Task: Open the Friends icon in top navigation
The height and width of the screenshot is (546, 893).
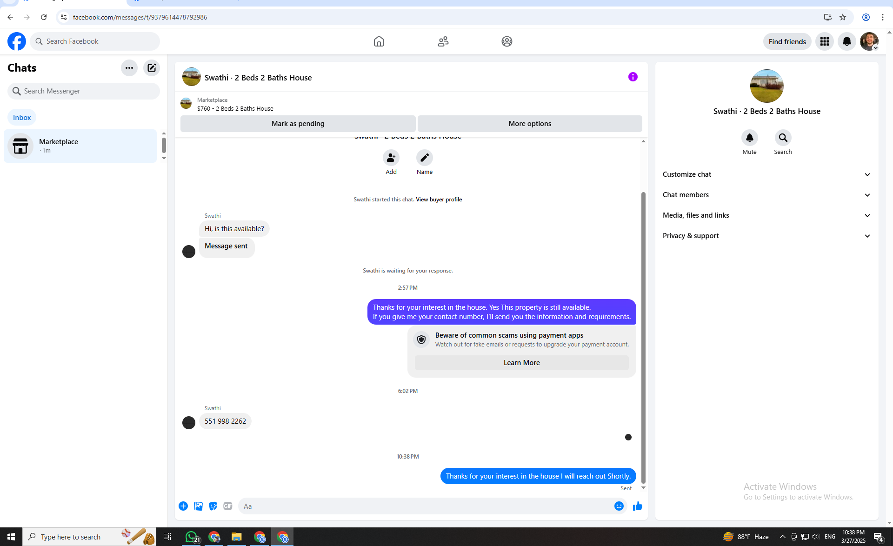Action: point(443,41)
